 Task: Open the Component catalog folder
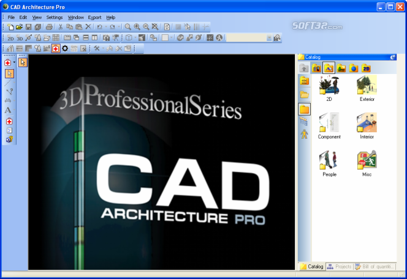point(329,126)
